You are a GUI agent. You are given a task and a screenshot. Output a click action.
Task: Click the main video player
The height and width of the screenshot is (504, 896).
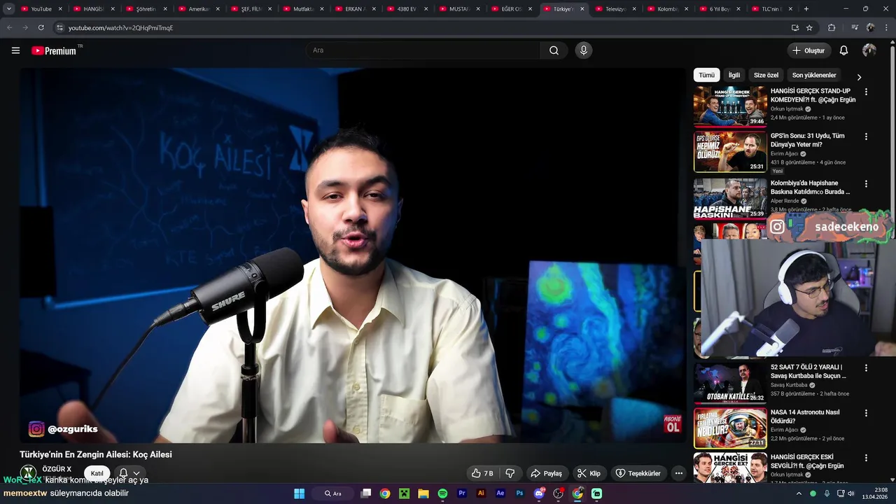coord(353,255)
